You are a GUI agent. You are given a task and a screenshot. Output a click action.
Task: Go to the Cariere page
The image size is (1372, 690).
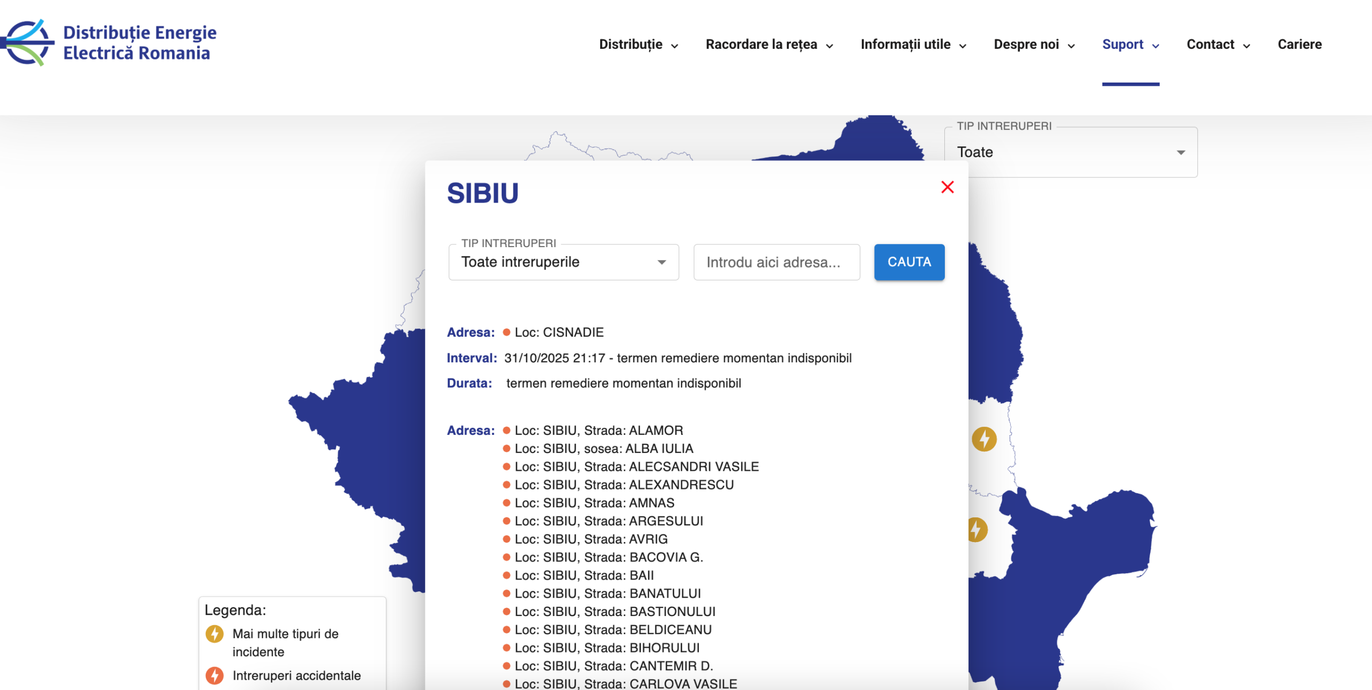[1299, 44]
